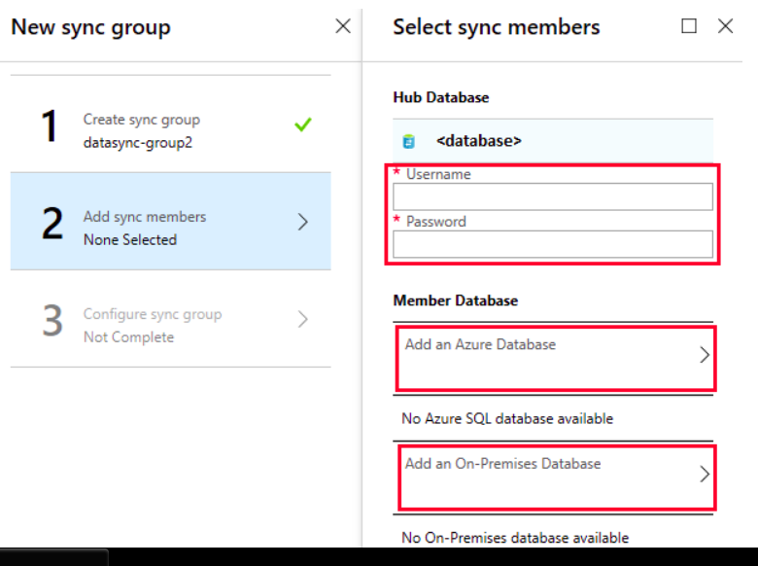This screenshot has width=758, height=566.
Task: Click the No On-Premises database available text
Action: coord(515,538)
